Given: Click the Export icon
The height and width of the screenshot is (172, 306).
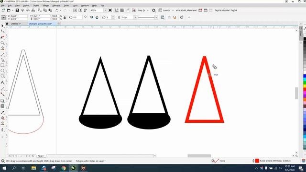Looking at the screenshot, I should click(80, 11).
